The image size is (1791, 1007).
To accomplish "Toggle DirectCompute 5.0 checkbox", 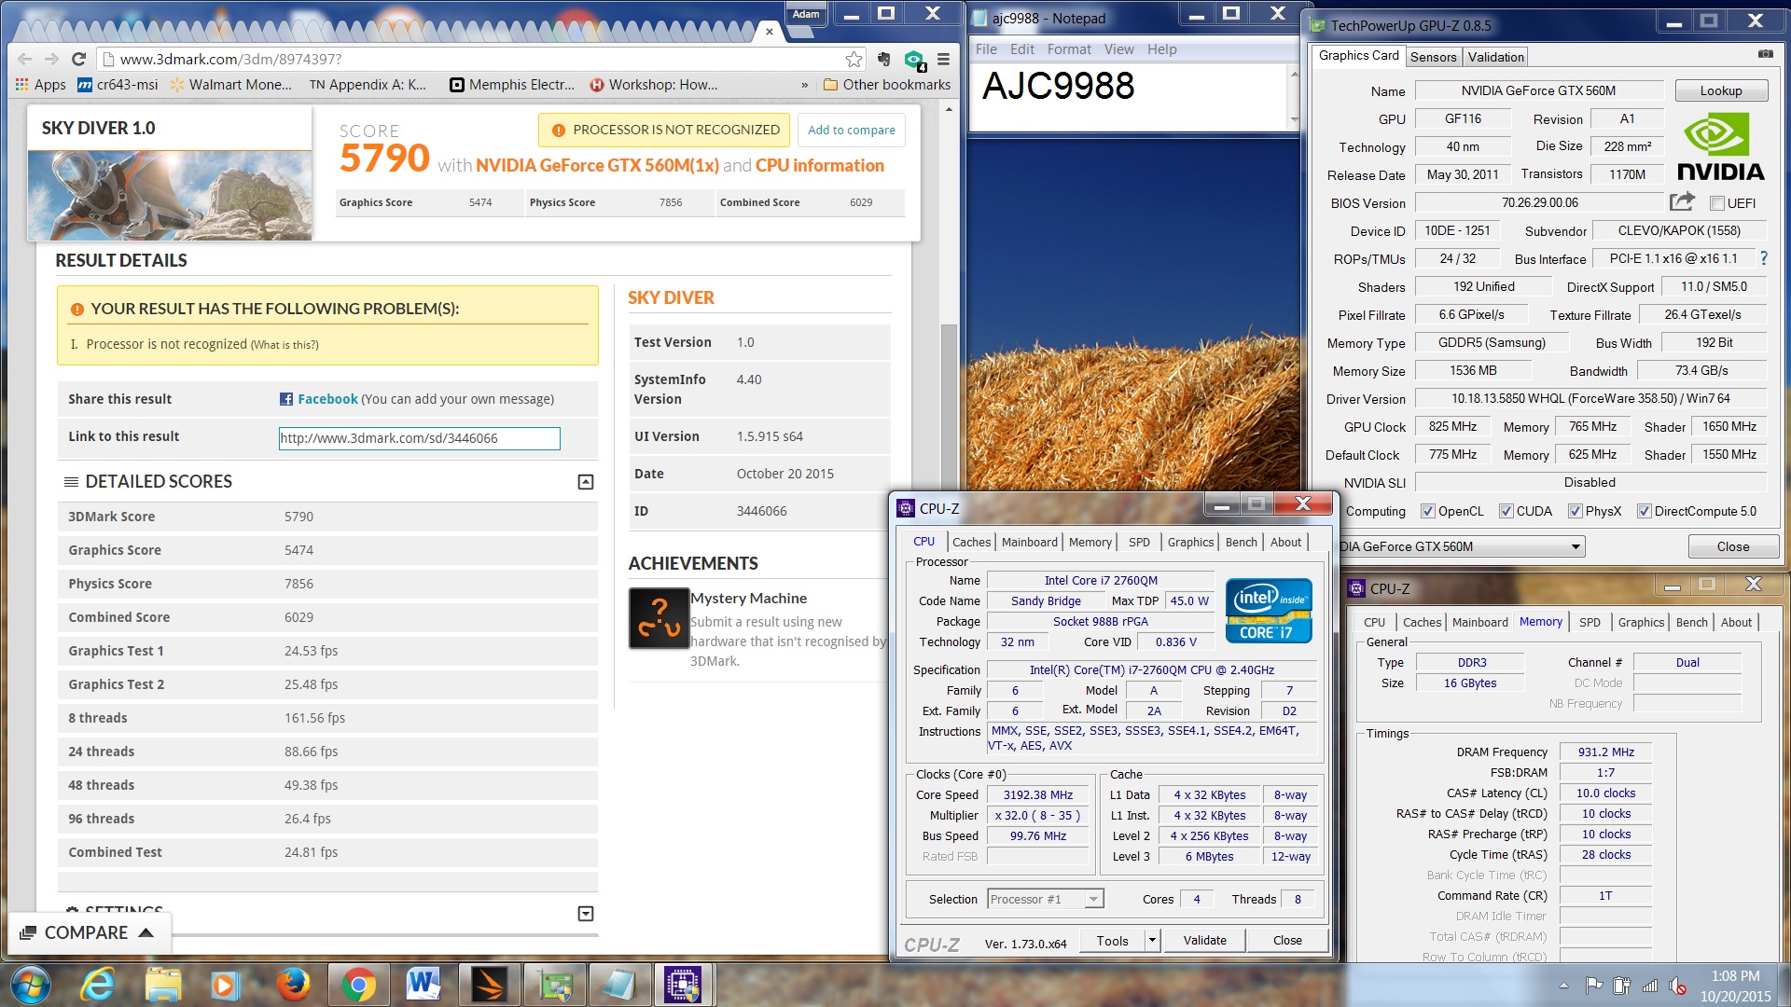I will [1644, 511].
